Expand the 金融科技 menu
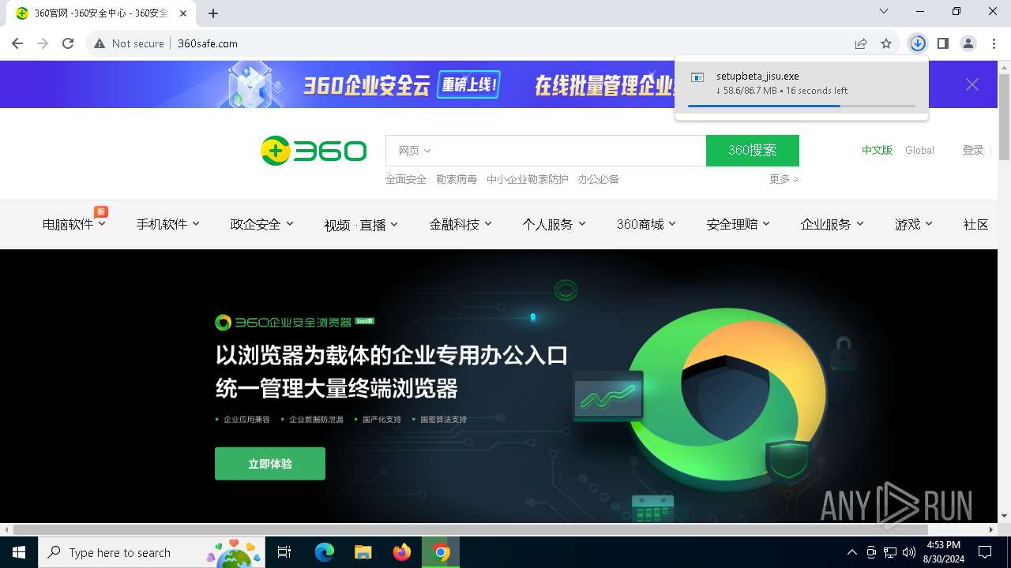 pyautogui.click(x=460, y=224)
